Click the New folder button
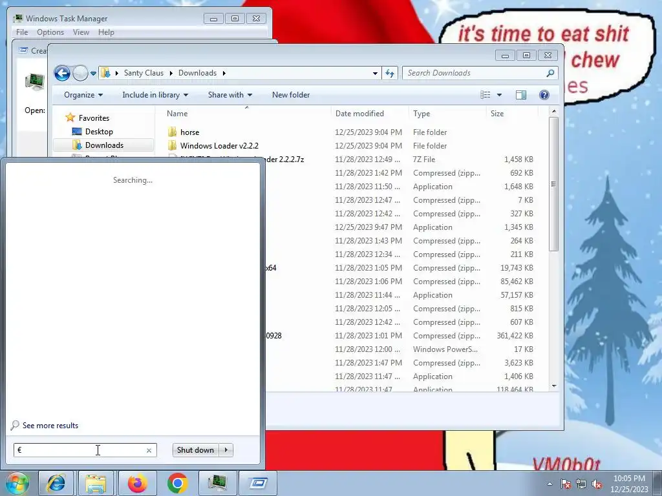 (x=291, y=95)
